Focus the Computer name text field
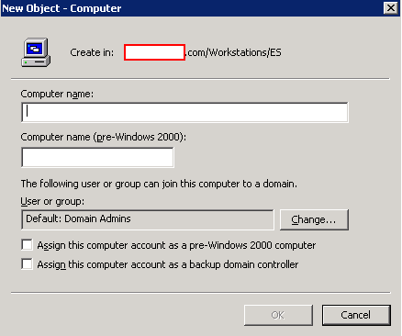This screenshot has width=402, height=336. 184,112
